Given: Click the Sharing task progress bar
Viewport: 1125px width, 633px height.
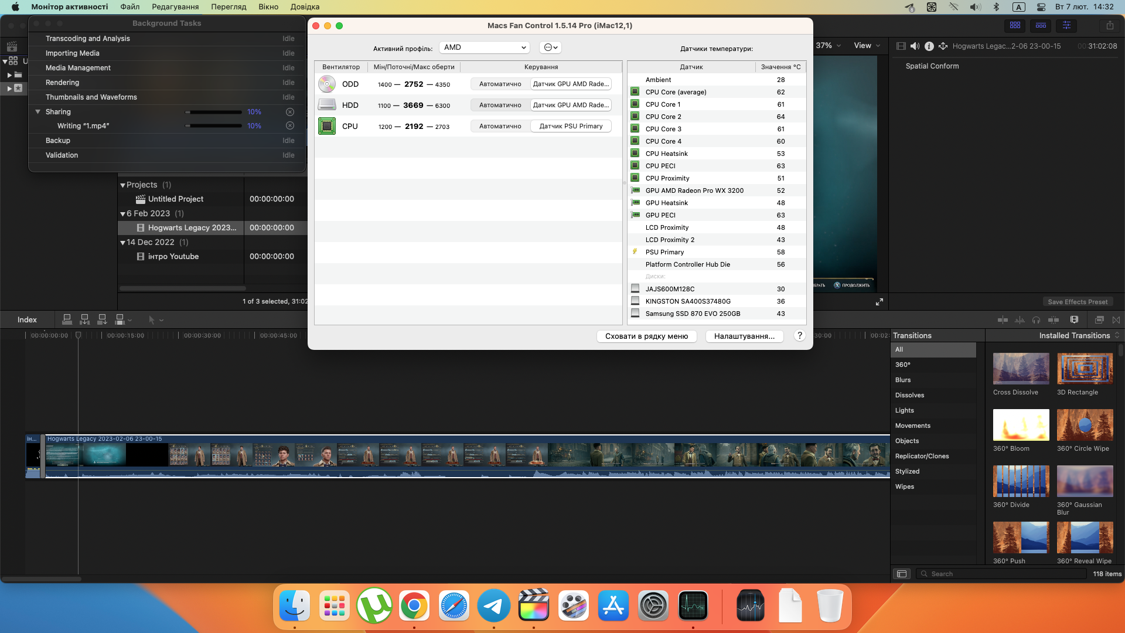Looking at the screenshot, I should 213,112.
